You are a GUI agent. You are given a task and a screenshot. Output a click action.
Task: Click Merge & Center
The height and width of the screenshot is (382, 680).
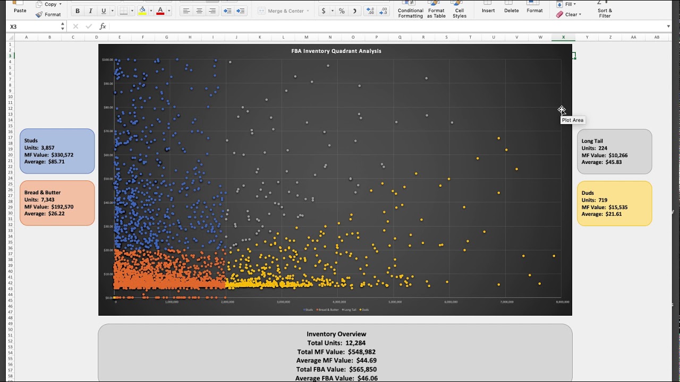(x=281, y=11)
